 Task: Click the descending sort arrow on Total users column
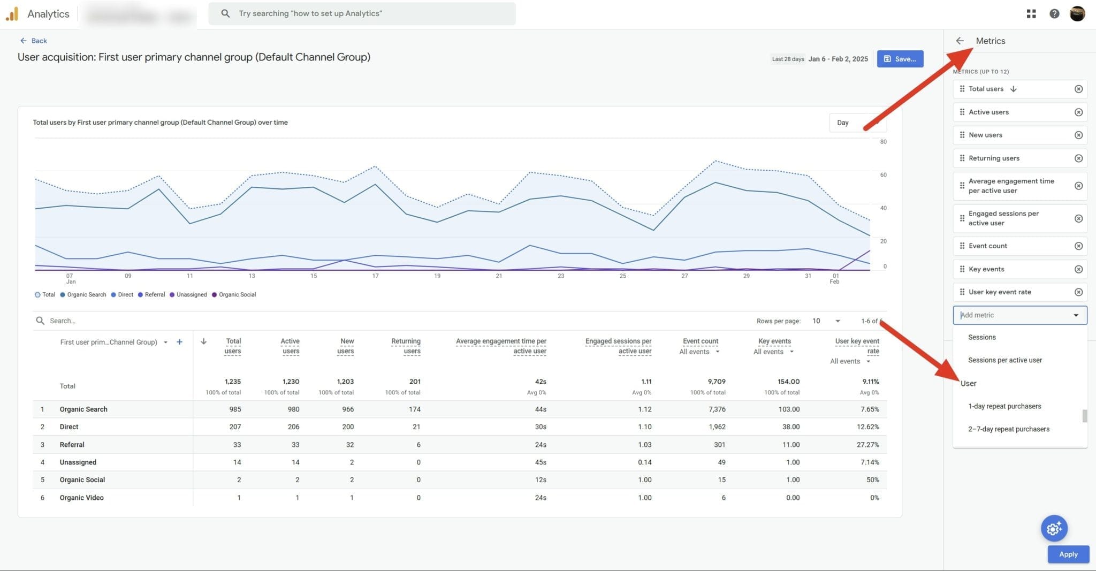tap(204, 341)
